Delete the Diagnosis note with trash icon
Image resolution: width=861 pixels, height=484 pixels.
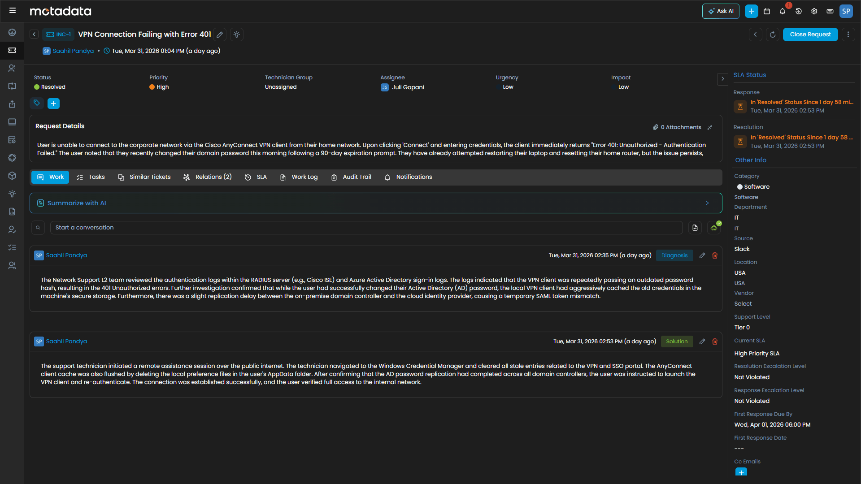[x=715, y=255]
